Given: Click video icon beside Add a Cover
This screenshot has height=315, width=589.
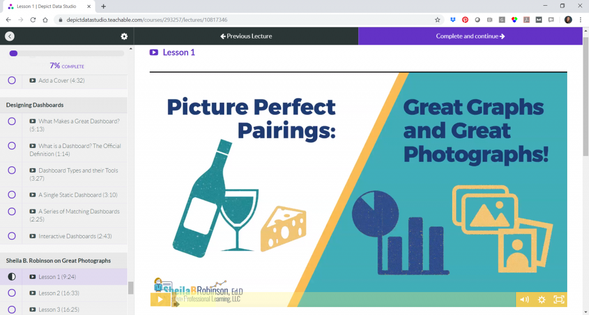Looking at the screenshot, I should 33,80.
